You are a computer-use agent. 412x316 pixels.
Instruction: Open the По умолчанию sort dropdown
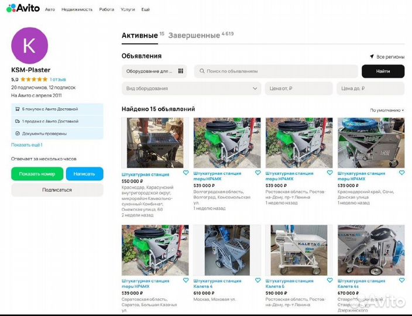[387, 110]
